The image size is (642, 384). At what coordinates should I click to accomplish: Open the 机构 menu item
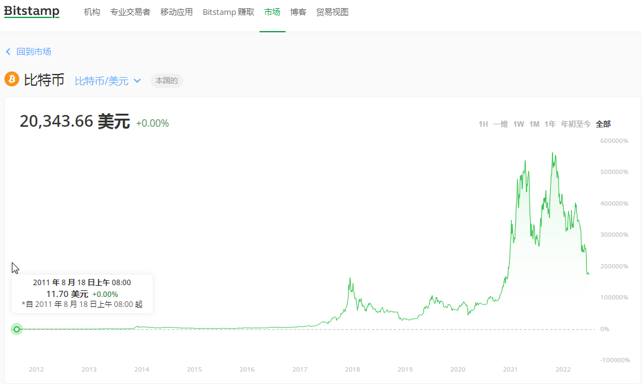(92, 12)
